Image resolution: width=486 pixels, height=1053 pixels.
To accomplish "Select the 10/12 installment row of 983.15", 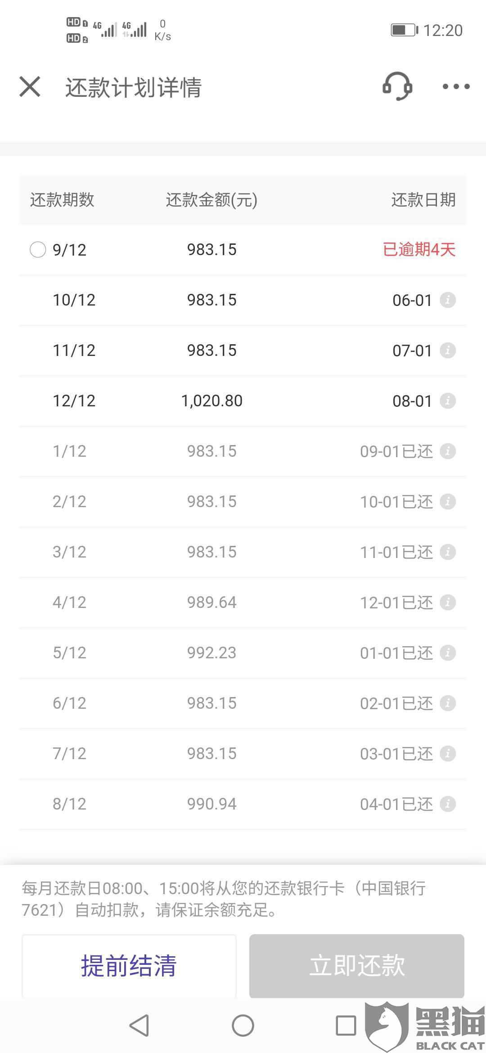I will (x=243, y=300).
